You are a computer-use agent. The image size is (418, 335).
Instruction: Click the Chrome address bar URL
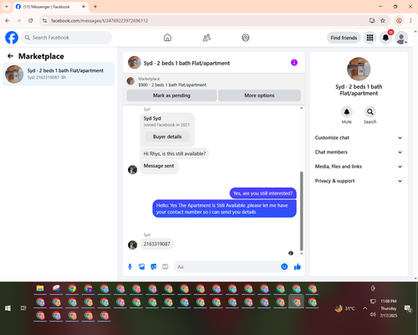[99, 21]
